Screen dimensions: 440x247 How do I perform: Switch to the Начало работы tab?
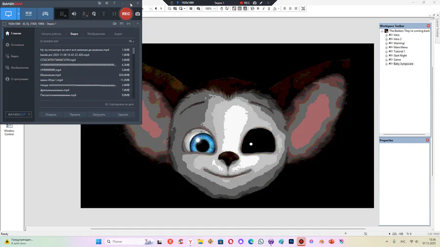click(51, 34)
